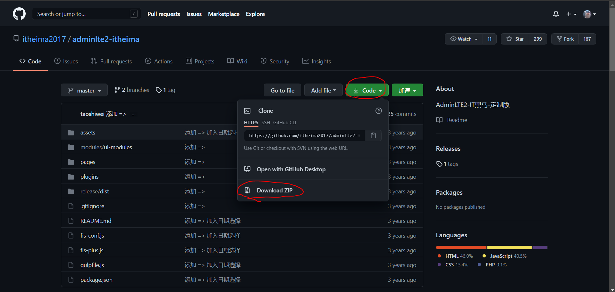Open the GitHub home logo
Viewport: 615px width, 292px height.
19,14
